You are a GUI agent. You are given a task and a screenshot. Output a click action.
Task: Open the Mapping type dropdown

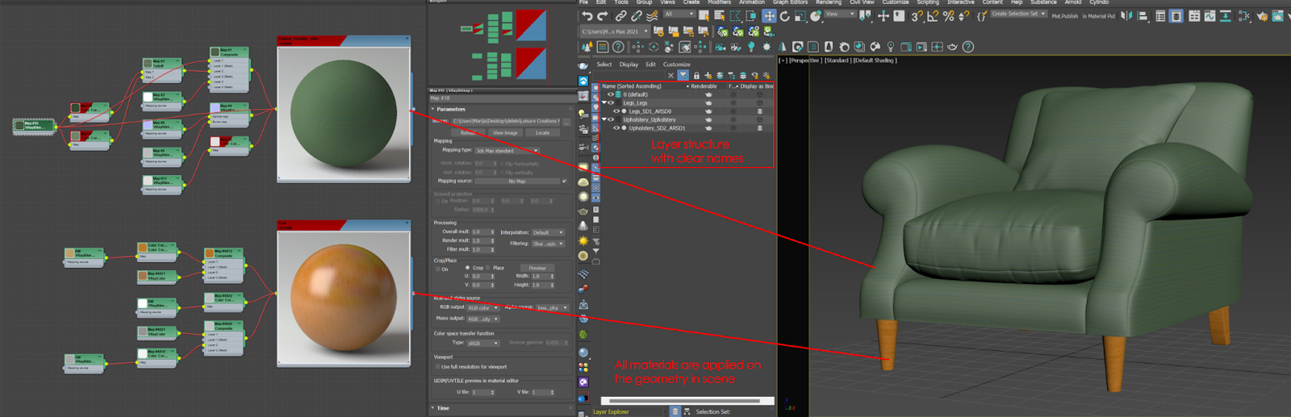pos(507,151)
